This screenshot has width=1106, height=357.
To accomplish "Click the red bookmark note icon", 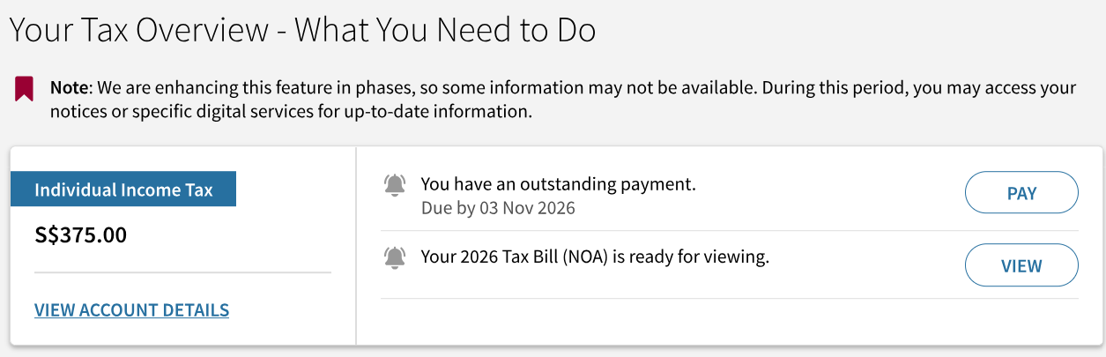I will coord(24,88).
